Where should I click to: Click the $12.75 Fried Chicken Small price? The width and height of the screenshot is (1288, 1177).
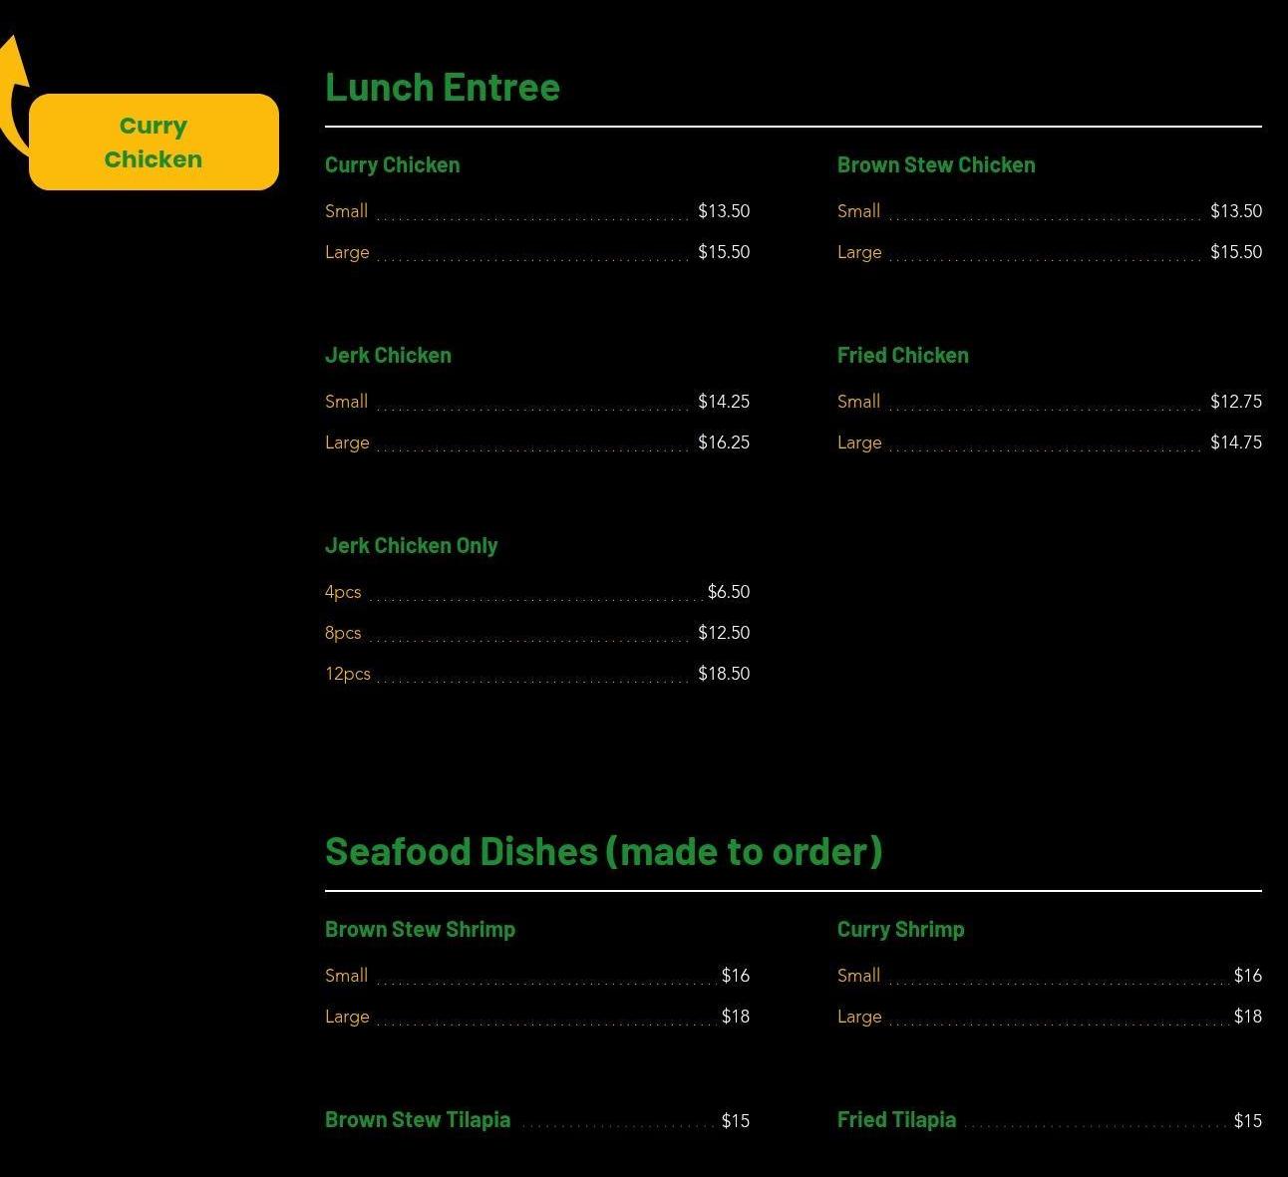point(1236,402)
